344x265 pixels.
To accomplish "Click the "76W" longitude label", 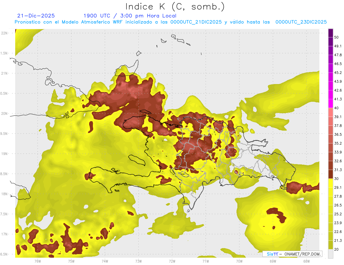I will [x=38, y=261].
